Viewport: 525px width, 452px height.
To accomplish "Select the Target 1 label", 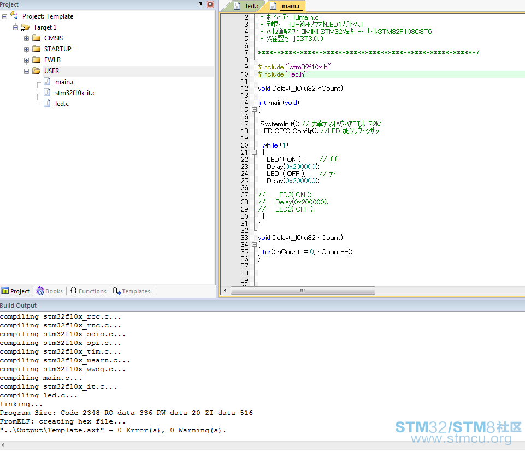I will tap(45, 27).
